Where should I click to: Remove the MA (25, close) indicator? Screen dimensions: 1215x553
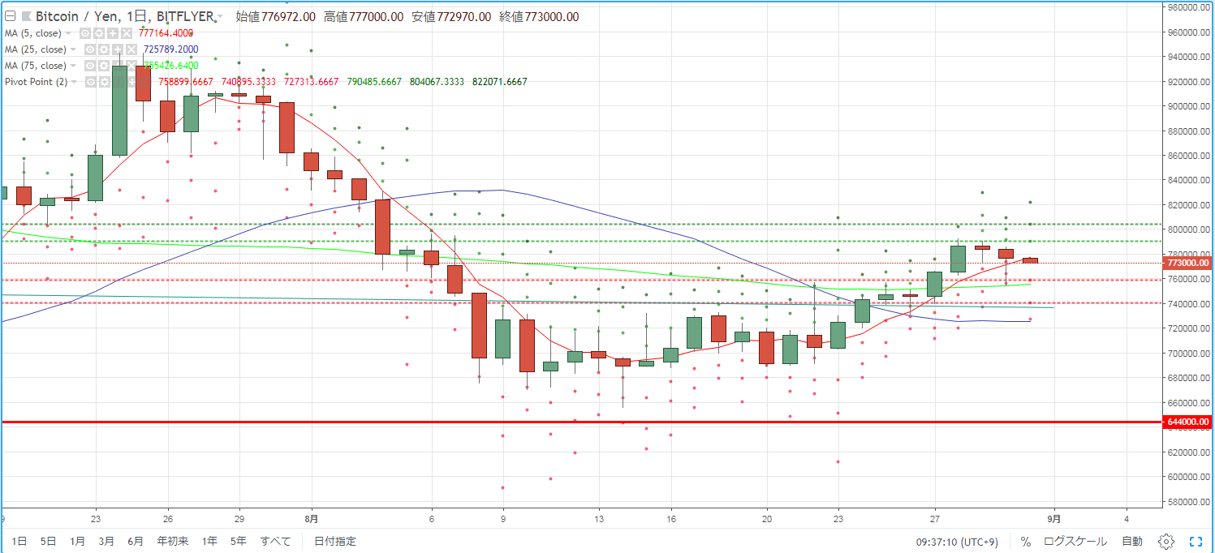131,49
